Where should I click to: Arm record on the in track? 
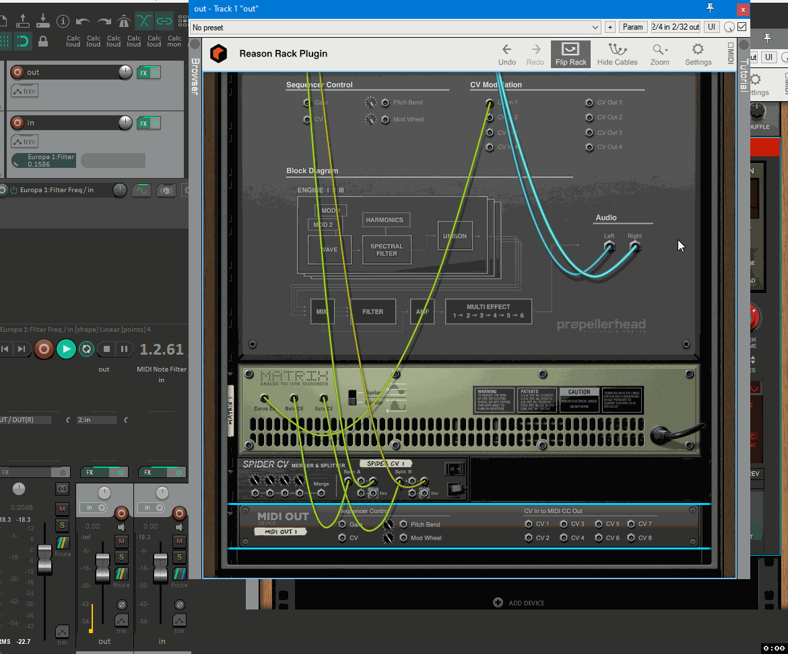(18, 122)
